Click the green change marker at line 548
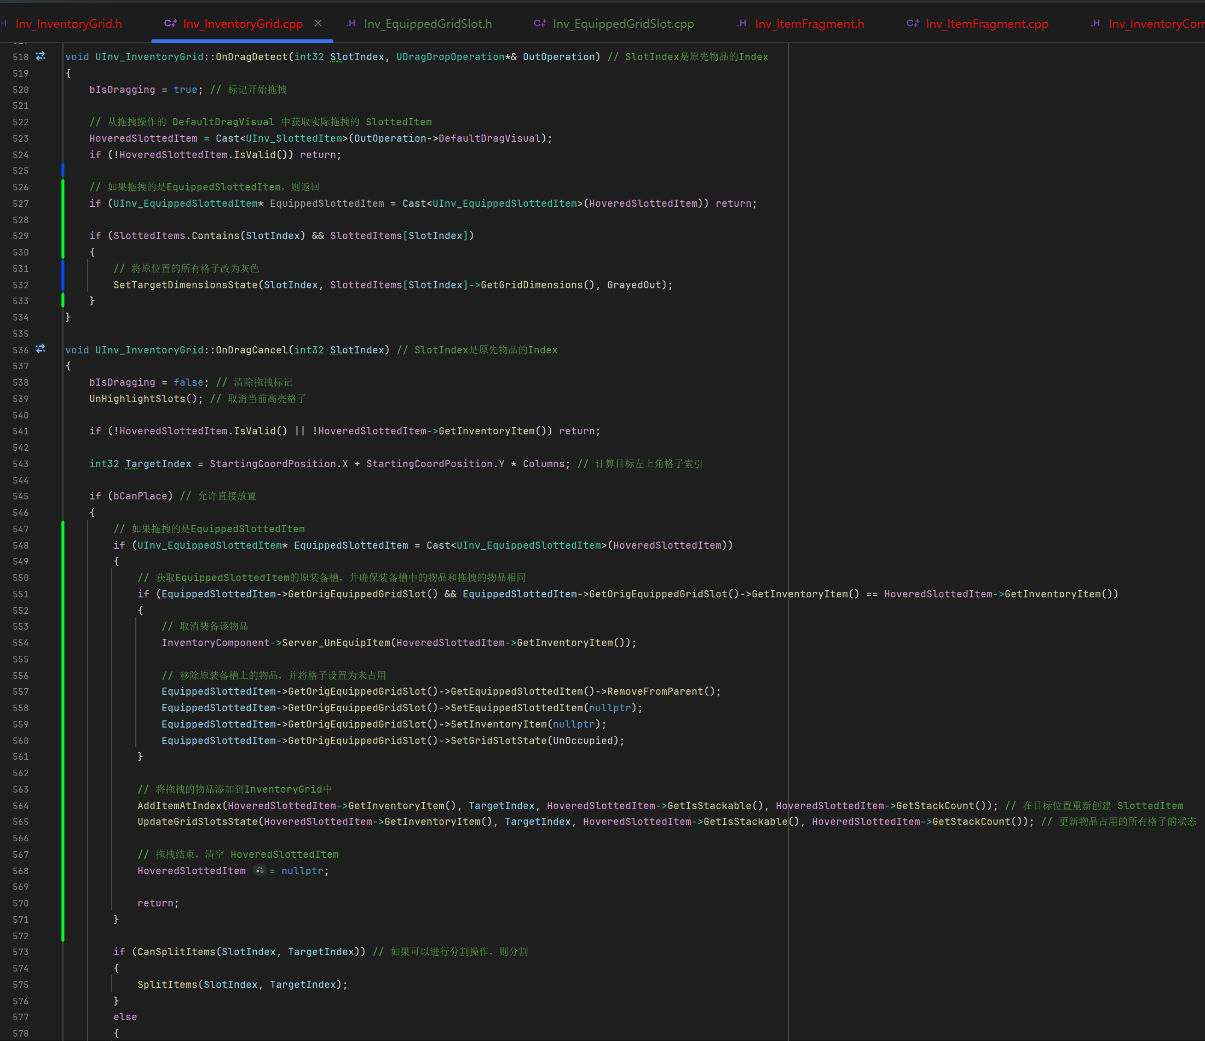 click(x=63, y=545)
